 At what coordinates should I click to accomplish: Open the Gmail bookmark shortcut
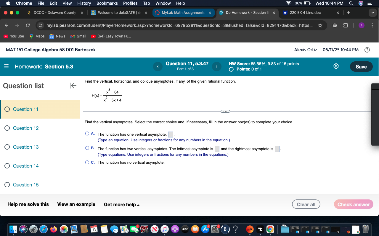click(x=78, y=36)
